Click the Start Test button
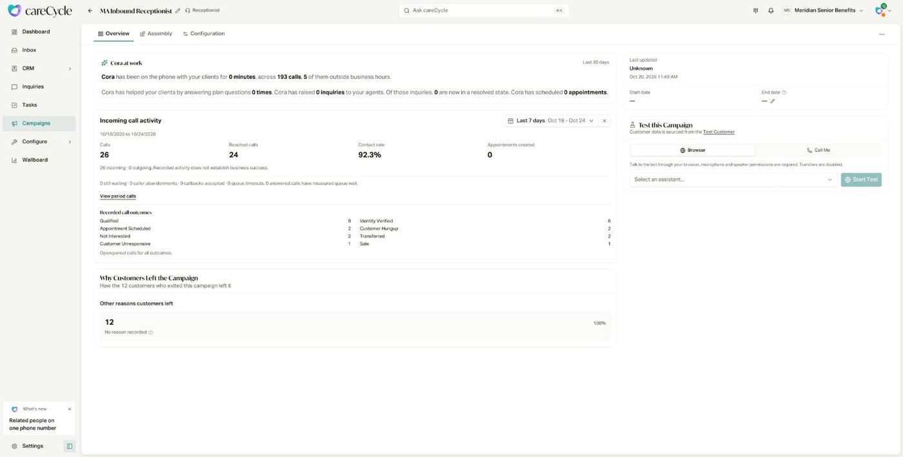The width and height of the screenshot is (903, 457). 861,179
